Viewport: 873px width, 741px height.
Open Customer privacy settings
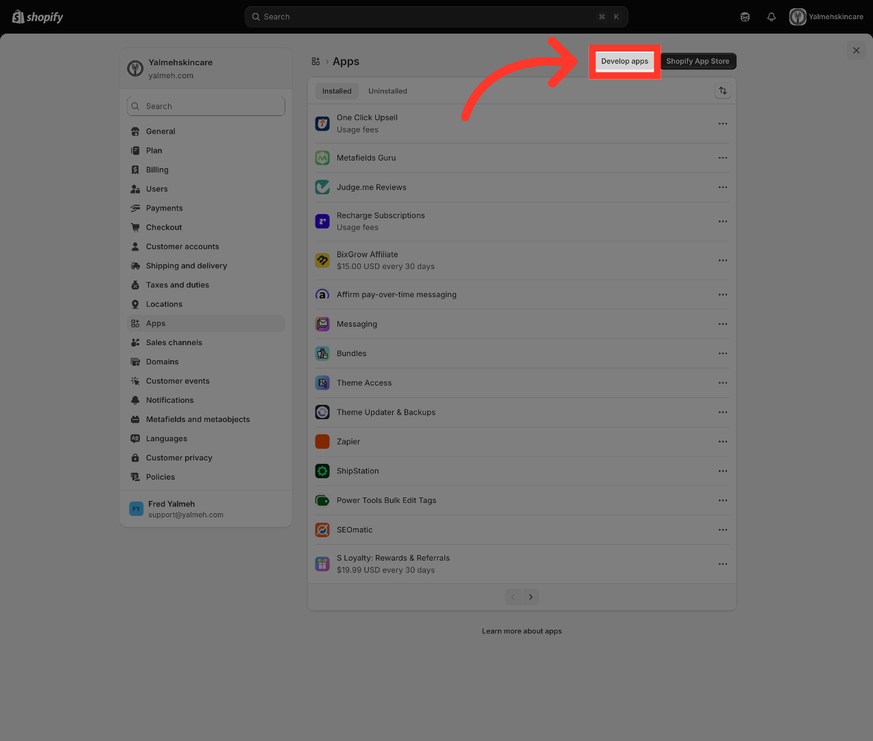(206, 458)
